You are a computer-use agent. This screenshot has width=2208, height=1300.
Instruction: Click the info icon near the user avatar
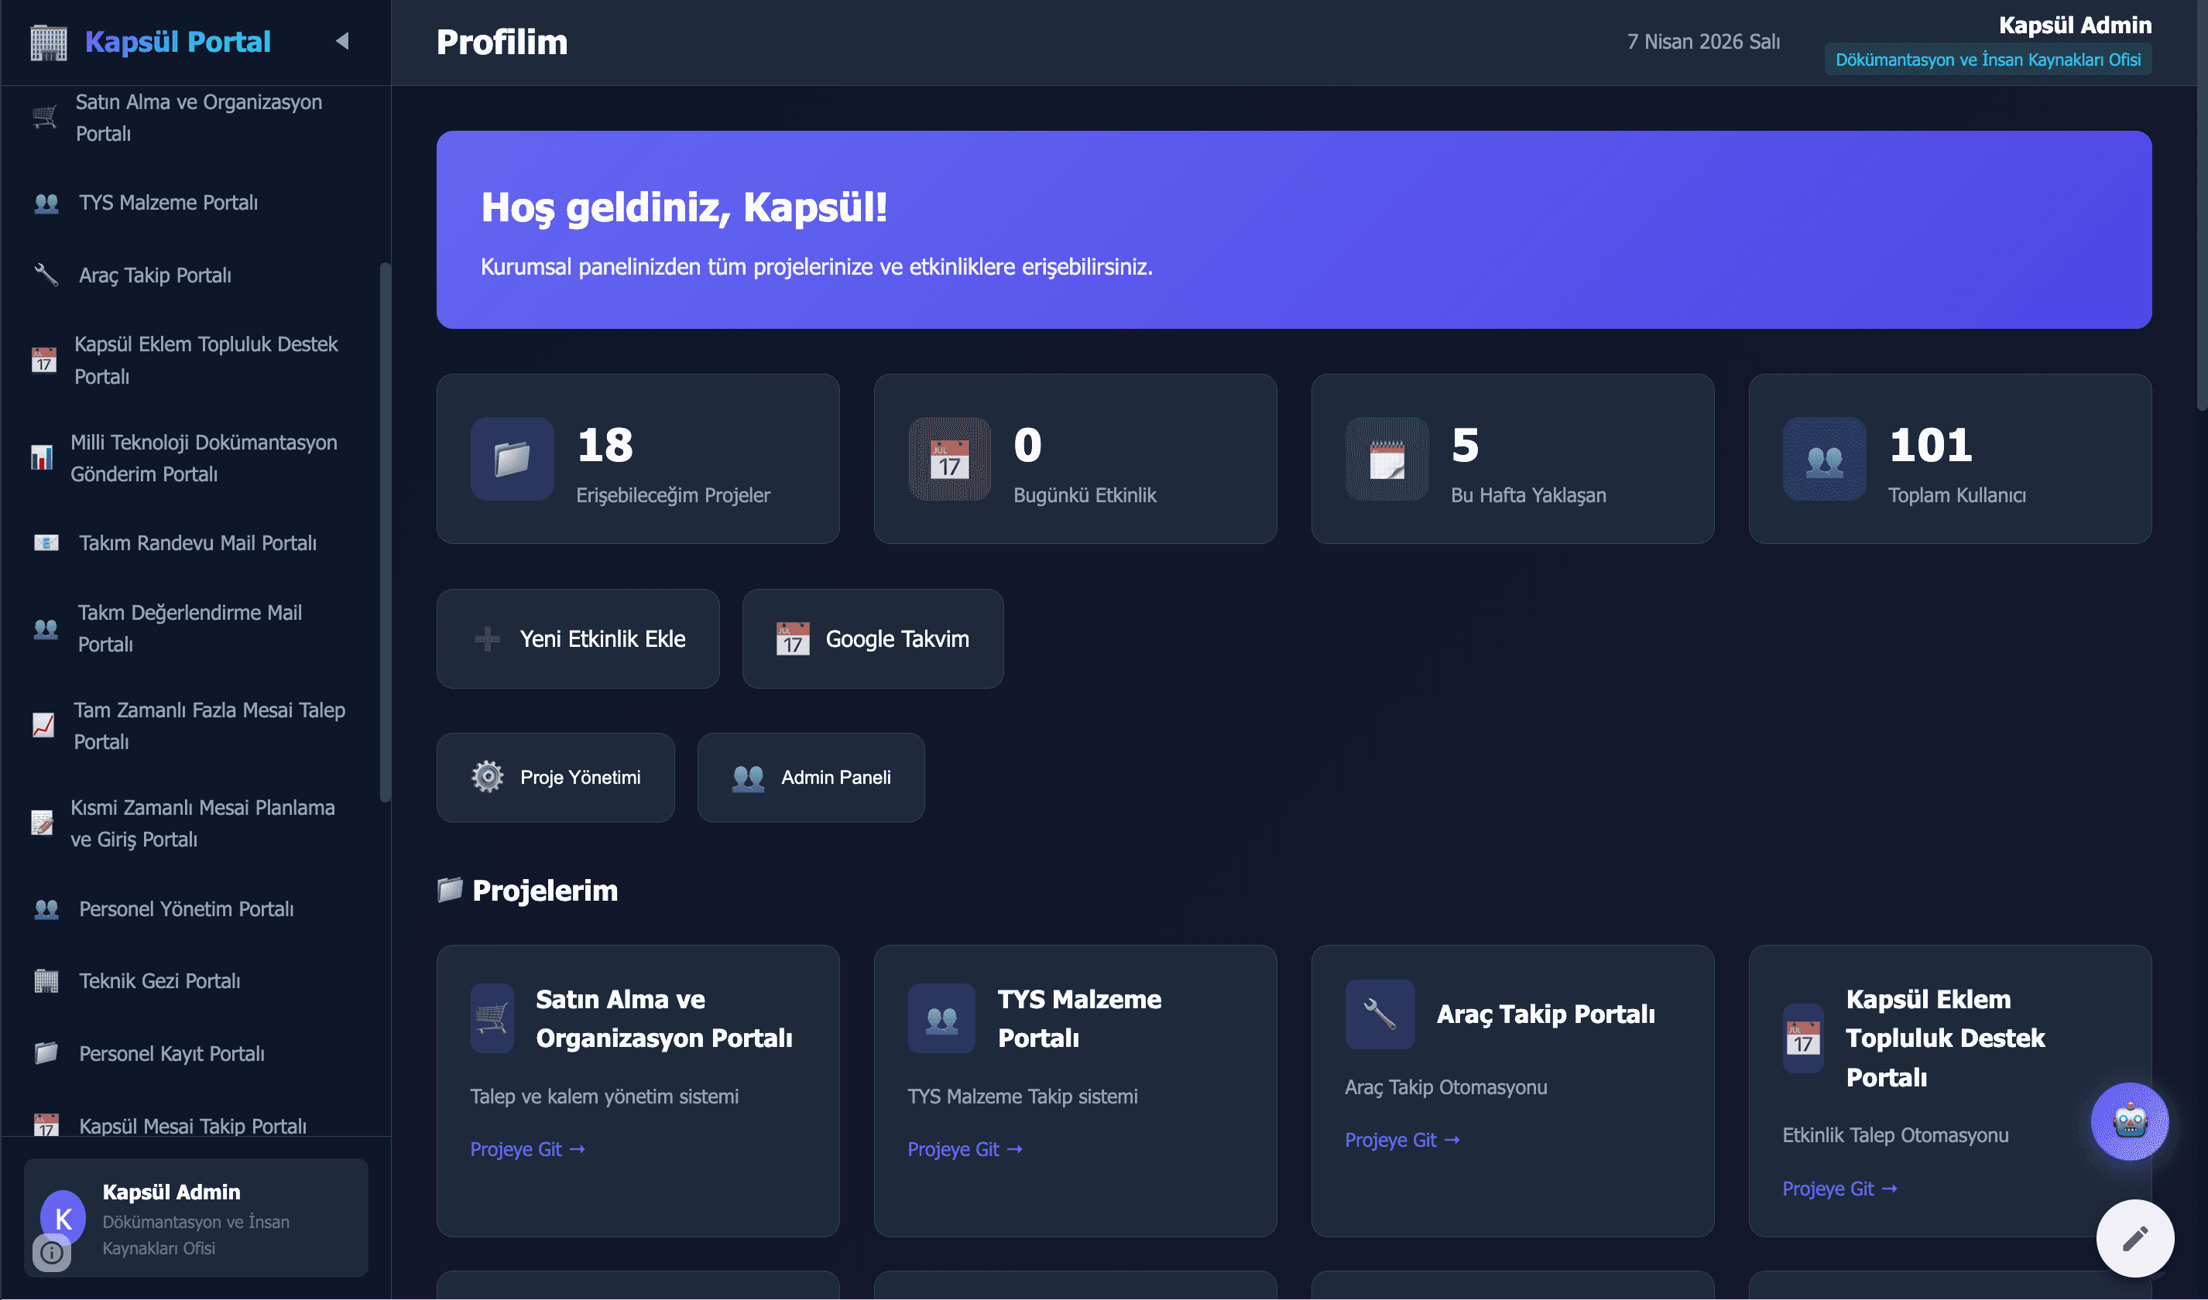pos(52,1253)
